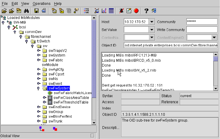
Task: Open the Host dropdown list
Action: (x=152, y=22)
